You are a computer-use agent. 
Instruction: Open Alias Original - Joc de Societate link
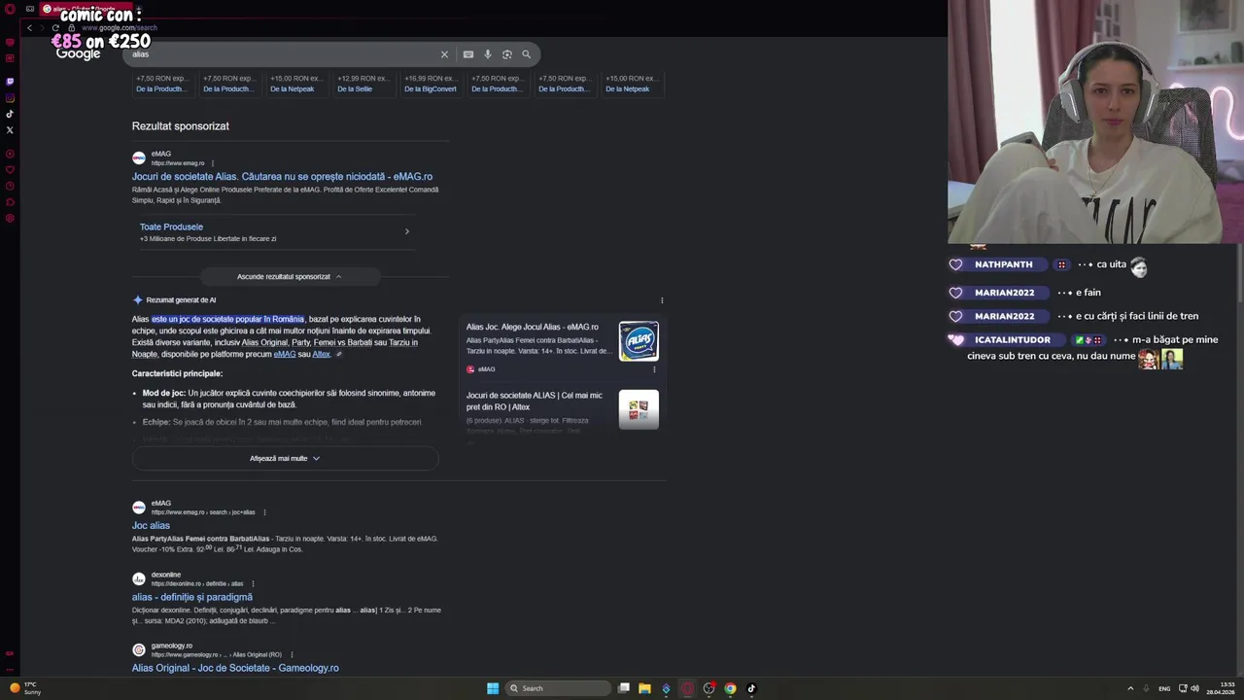235,668
